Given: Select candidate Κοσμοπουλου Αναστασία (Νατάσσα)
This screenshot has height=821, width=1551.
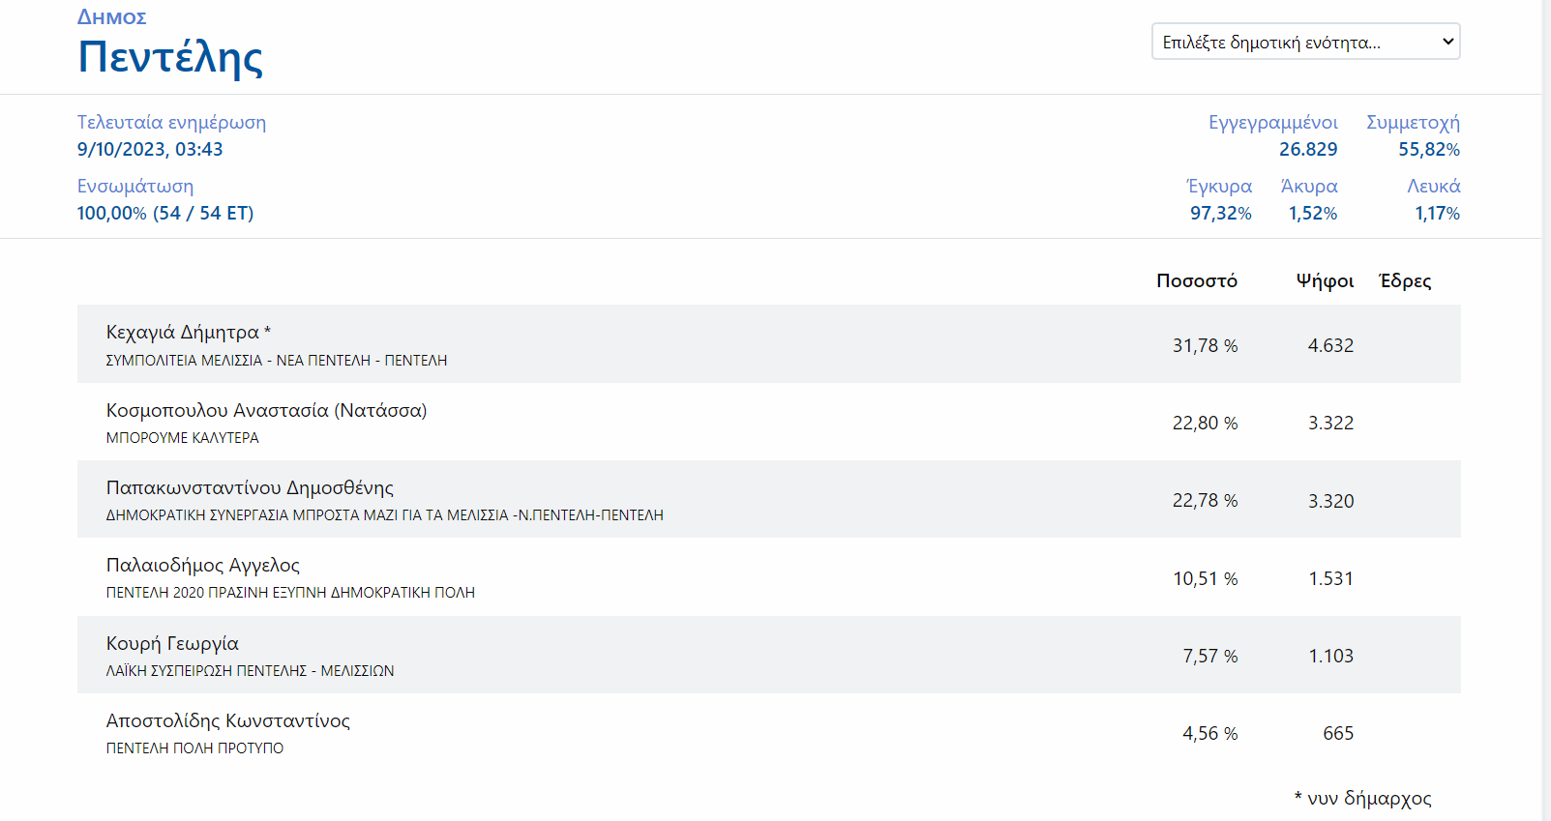Looking at the screenshot, I should [x=267, y=411].
